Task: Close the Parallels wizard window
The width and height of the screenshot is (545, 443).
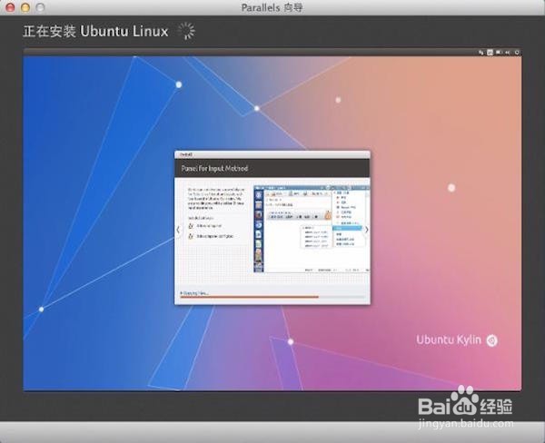Action: 10,7
